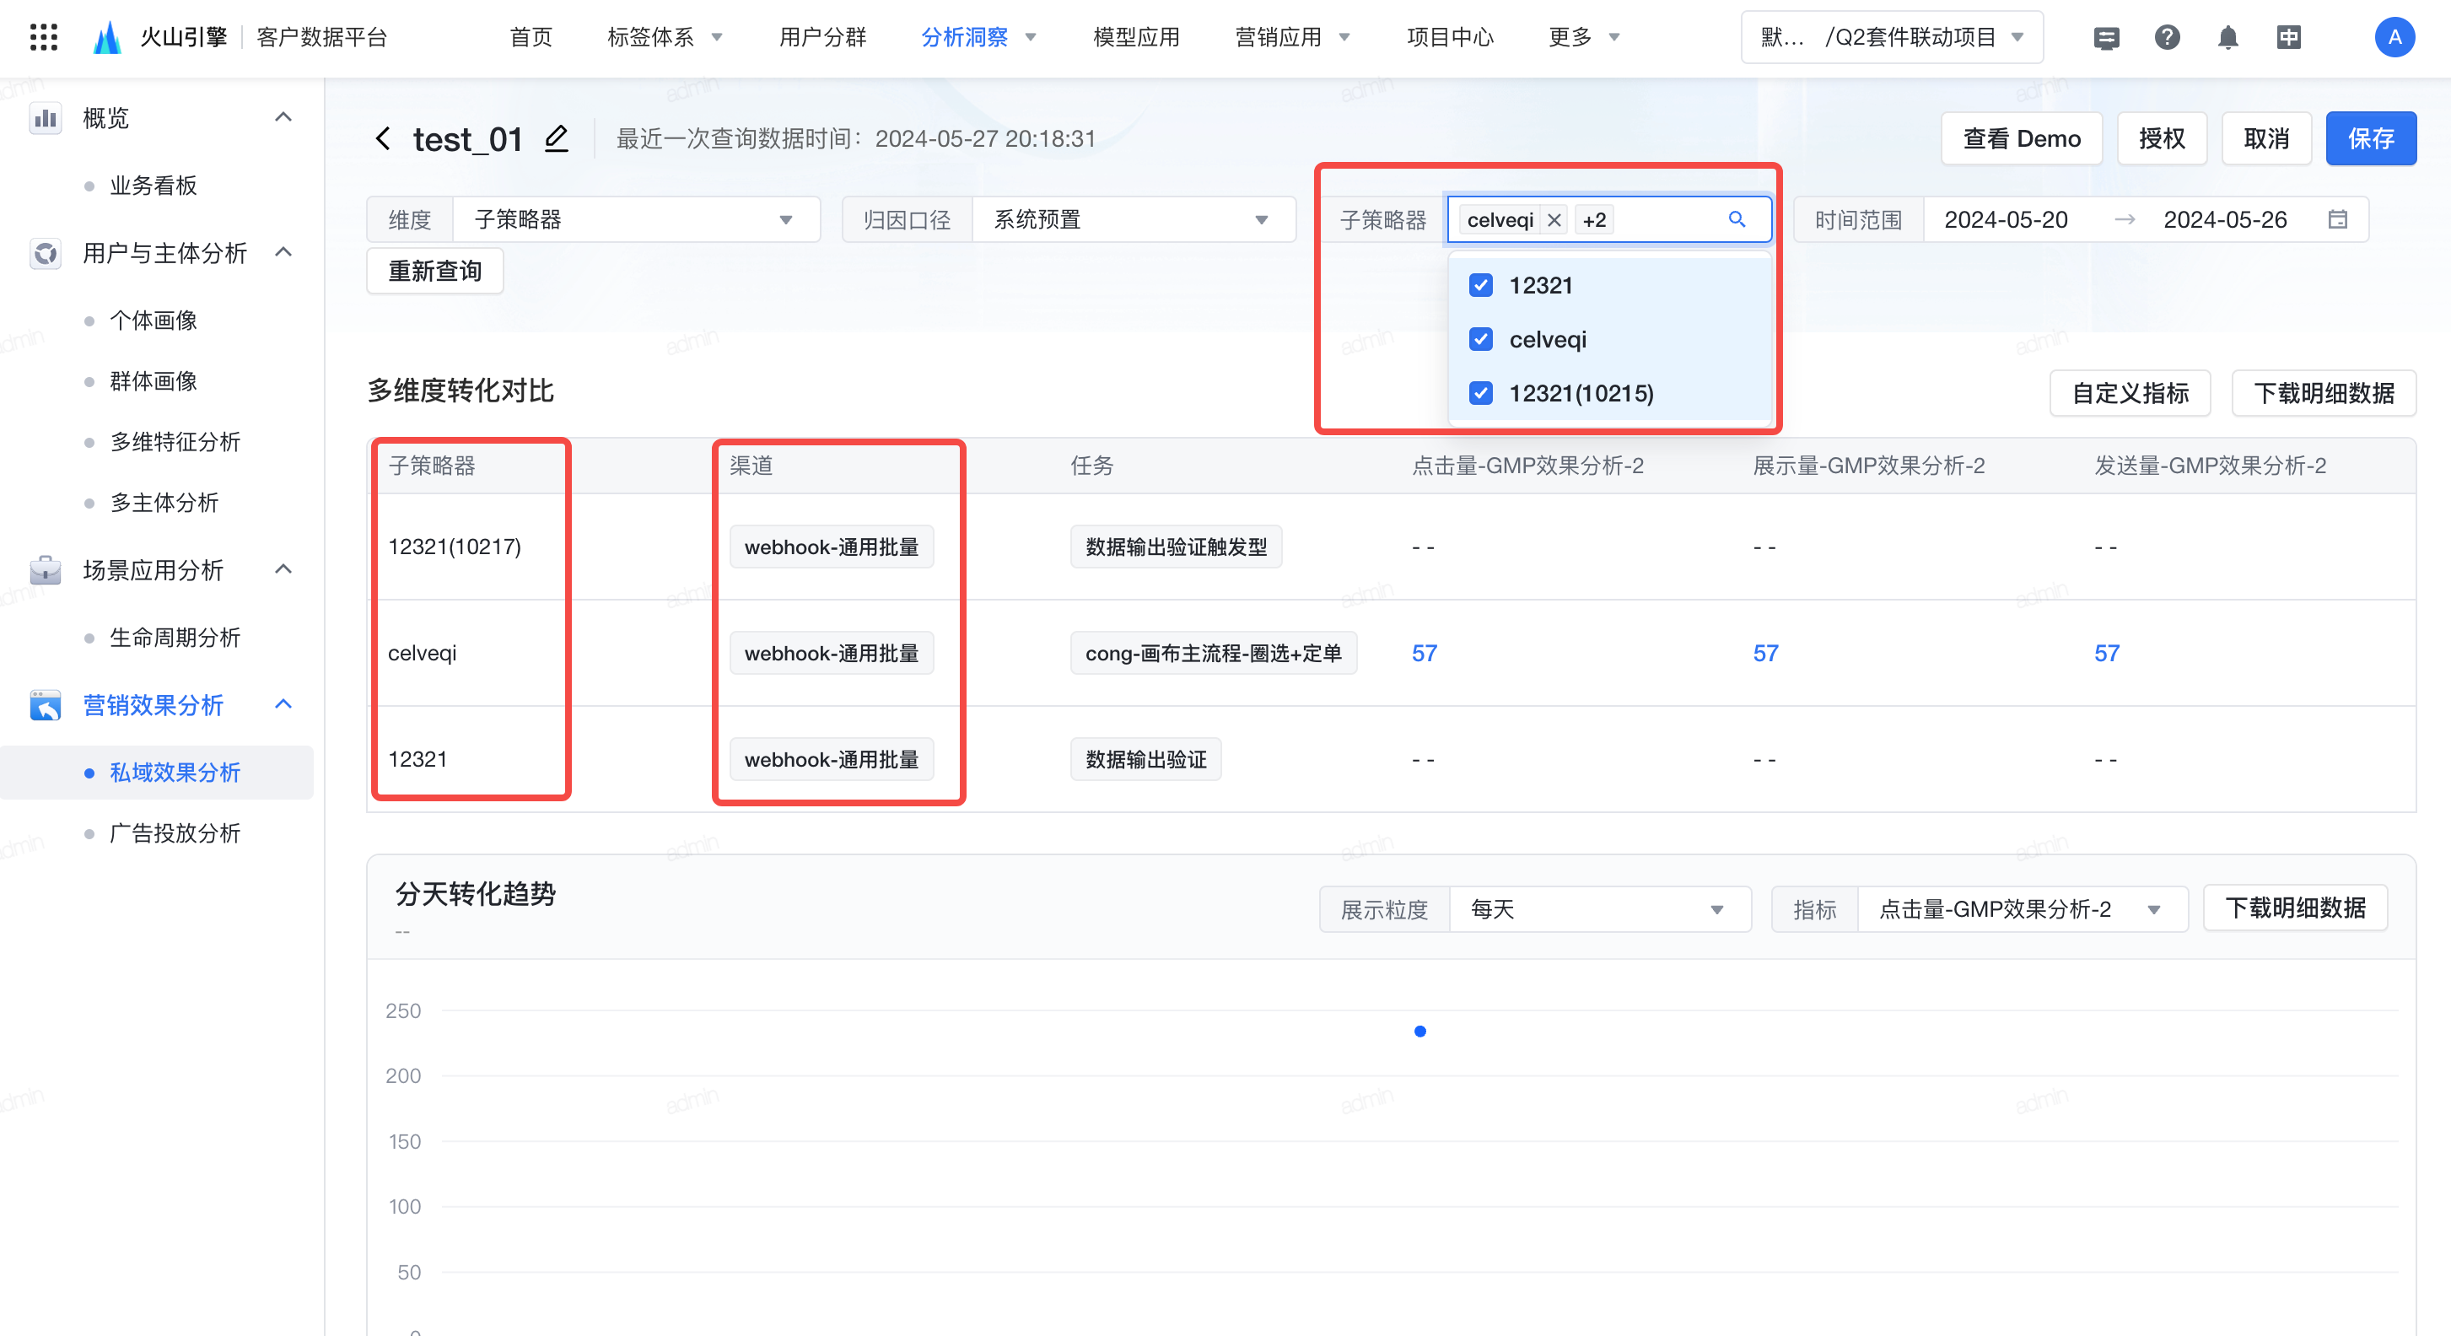Screen dimensions: 2451x1336
Task: Uncheck the celveqi option checkbox
Action: 1480,339
